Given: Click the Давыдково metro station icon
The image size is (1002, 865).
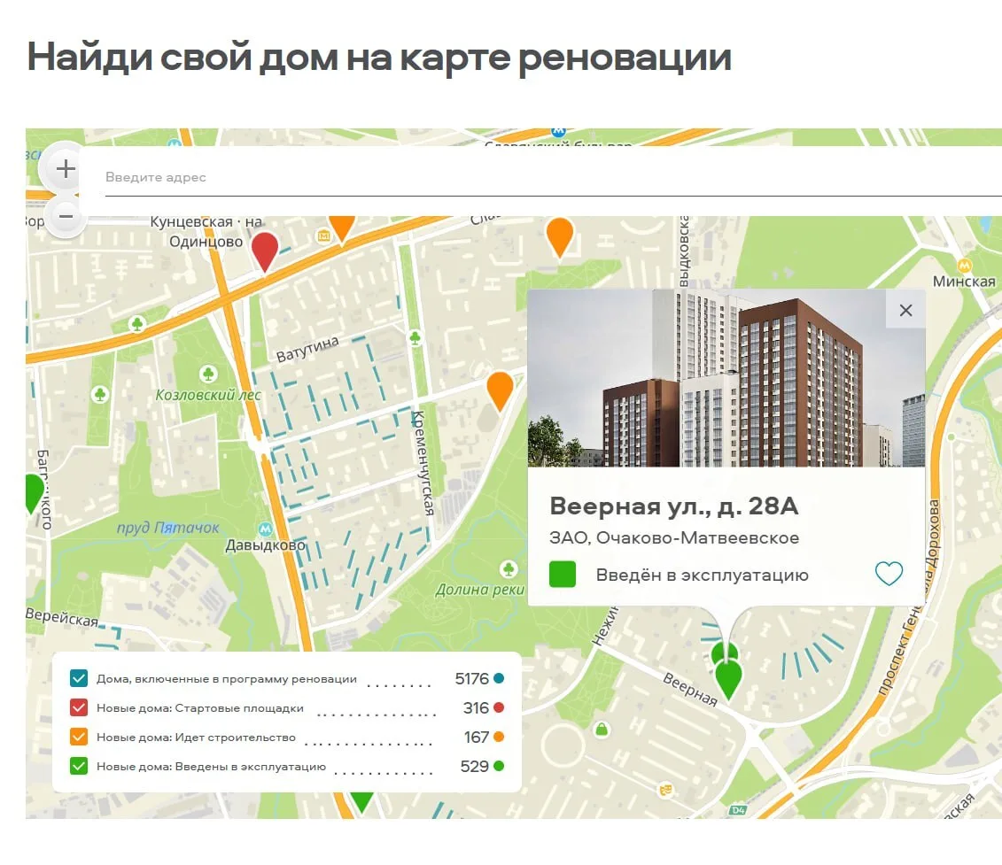Looking at the screenshot, I should click(x=265, y=529).
